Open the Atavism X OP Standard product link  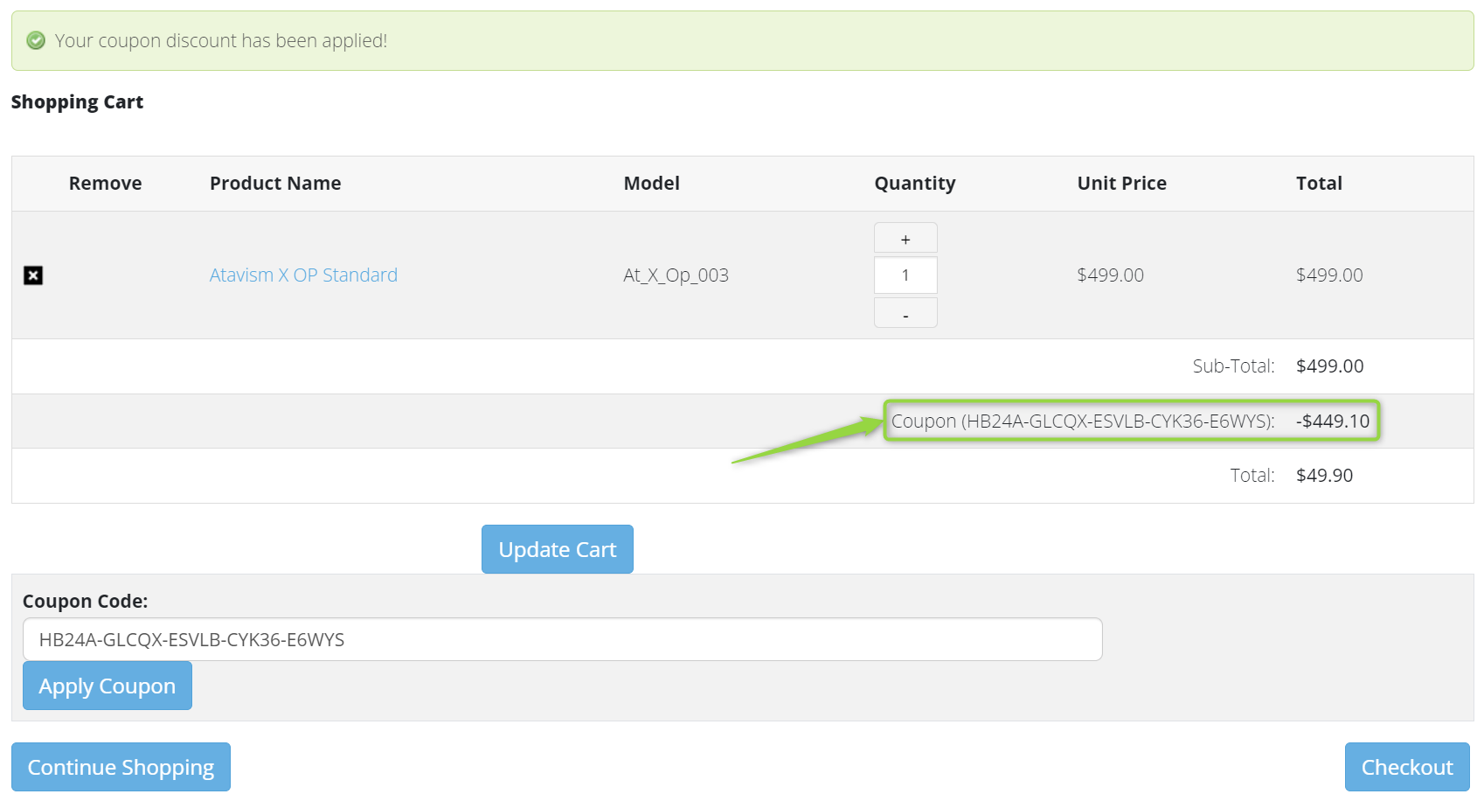pyautogui.click(x=303, y=275)
